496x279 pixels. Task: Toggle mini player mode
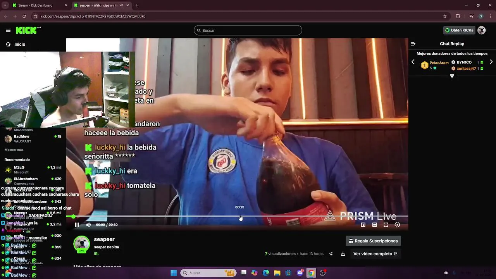[363, 225]
